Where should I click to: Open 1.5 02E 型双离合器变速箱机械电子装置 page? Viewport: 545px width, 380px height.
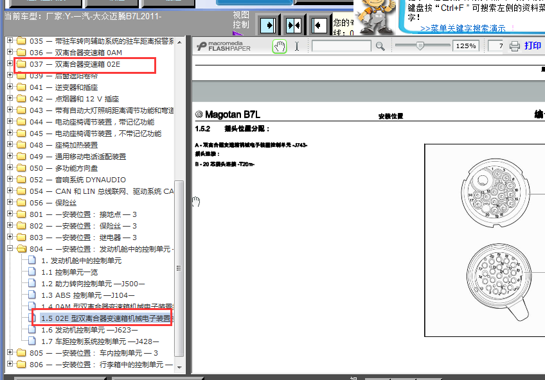[106, 318]
